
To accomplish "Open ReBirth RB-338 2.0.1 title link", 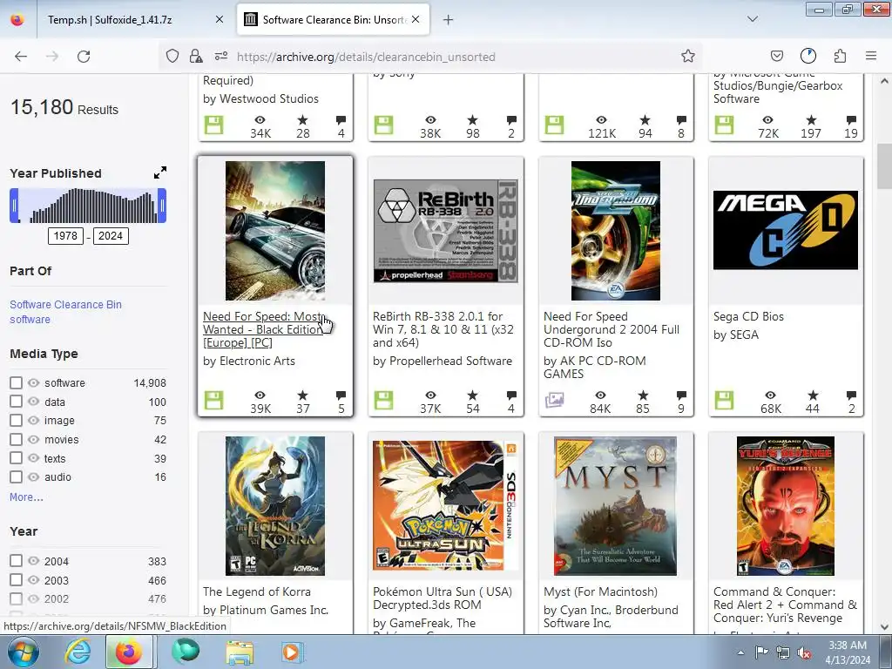I will [443, 329].
